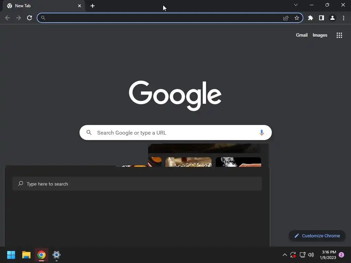Click the Type here to search field
Screen dimensions: 351x263
click(137, 184)
